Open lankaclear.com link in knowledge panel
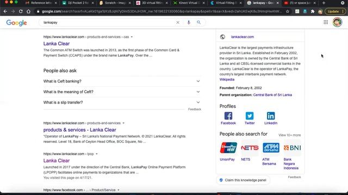The height and width of the screenshot is (195, 348). pos(243,37)
